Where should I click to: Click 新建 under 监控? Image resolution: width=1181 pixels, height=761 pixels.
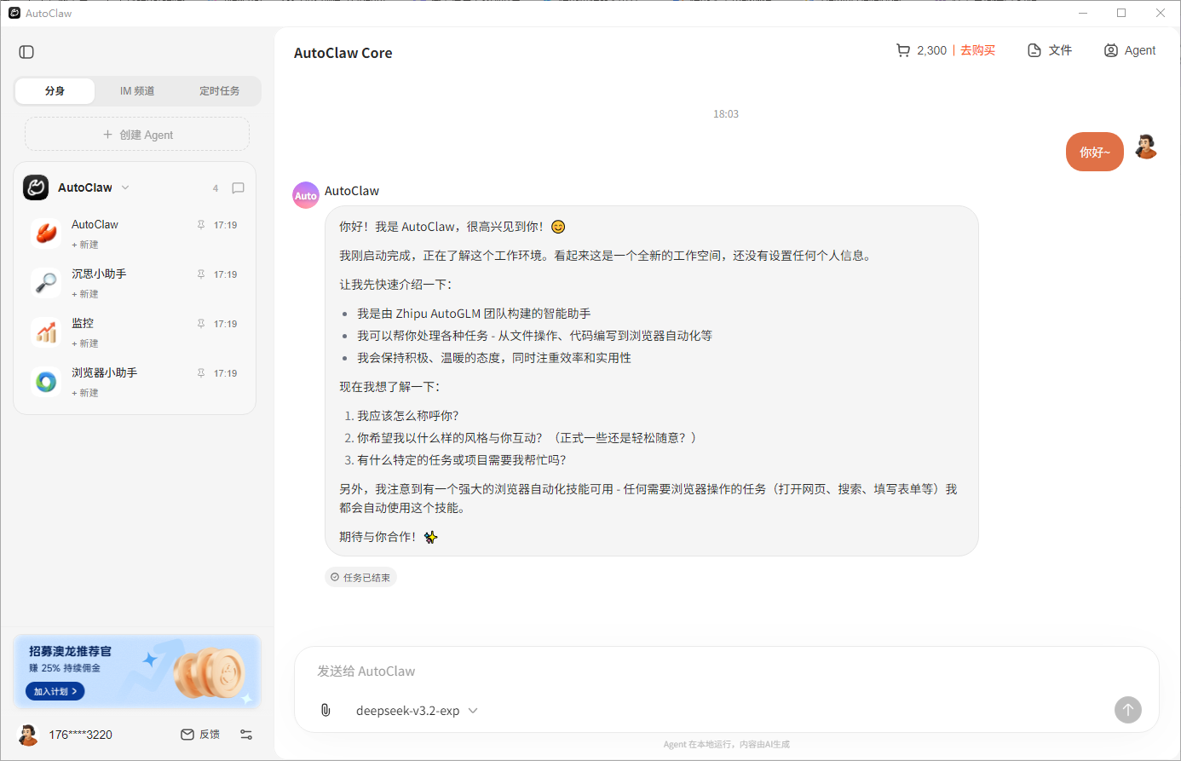pos(85,343)
